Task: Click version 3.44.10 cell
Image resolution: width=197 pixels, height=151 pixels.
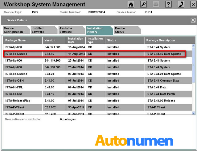Action: coord(49,94)
